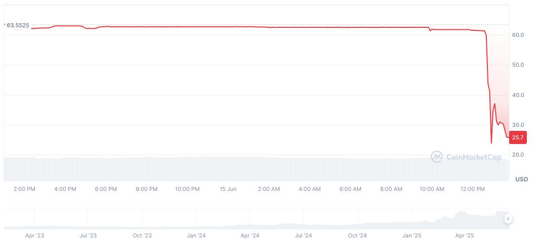Click the lowest point of the price crash
The image size is (542, 241).
pos(491,143)
